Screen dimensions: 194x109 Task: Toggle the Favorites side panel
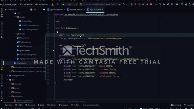click(x=2, y=96)
